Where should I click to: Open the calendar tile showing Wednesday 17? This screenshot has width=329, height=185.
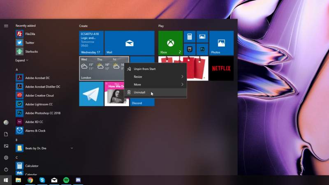pos(91,43)
